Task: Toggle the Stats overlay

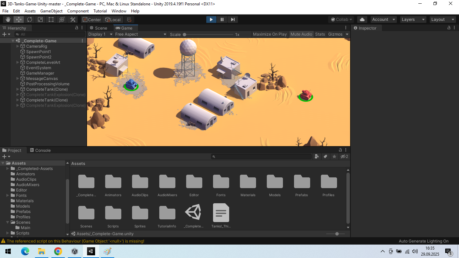Action: coord(320,34)
